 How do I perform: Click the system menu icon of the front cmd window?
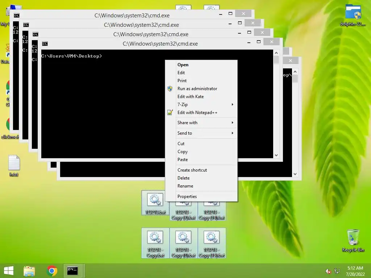[x=45, y=44]
